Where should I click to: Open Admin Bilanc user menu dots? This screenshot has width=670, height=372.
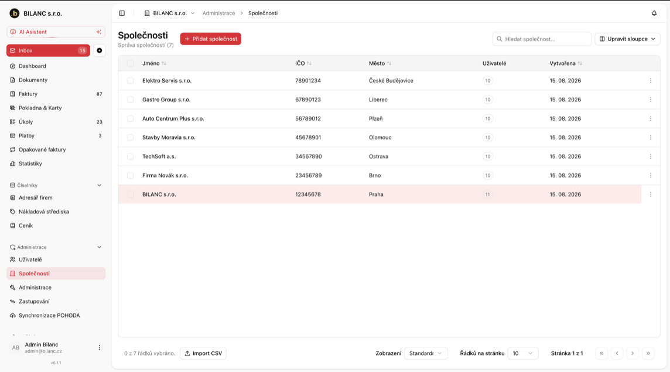(99, 347)
